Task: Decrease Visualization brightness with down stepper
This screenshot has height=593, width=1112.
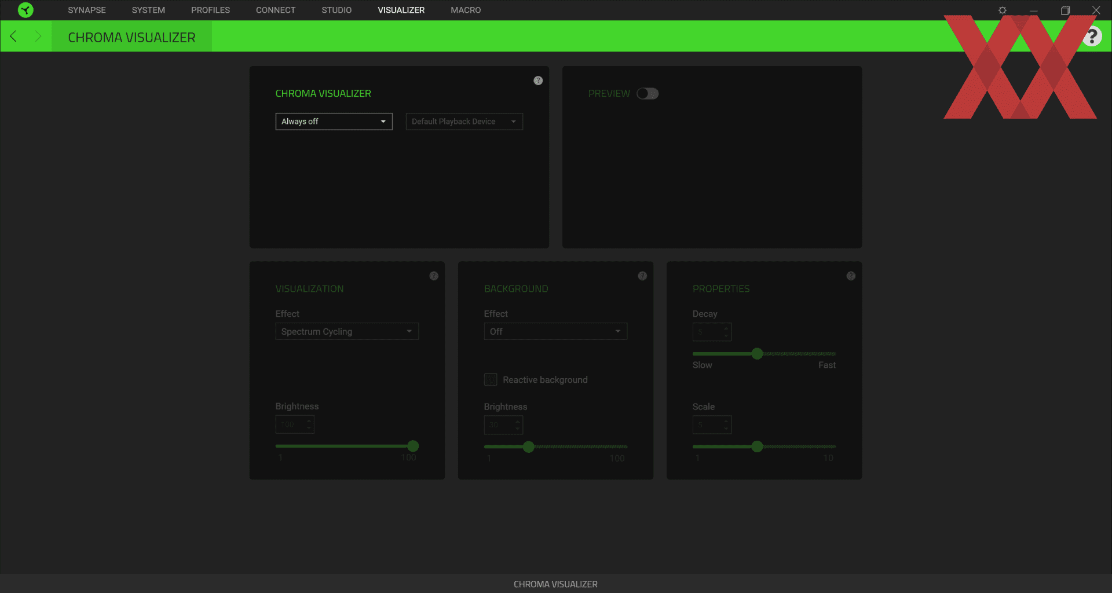Action: pos(309,429)
